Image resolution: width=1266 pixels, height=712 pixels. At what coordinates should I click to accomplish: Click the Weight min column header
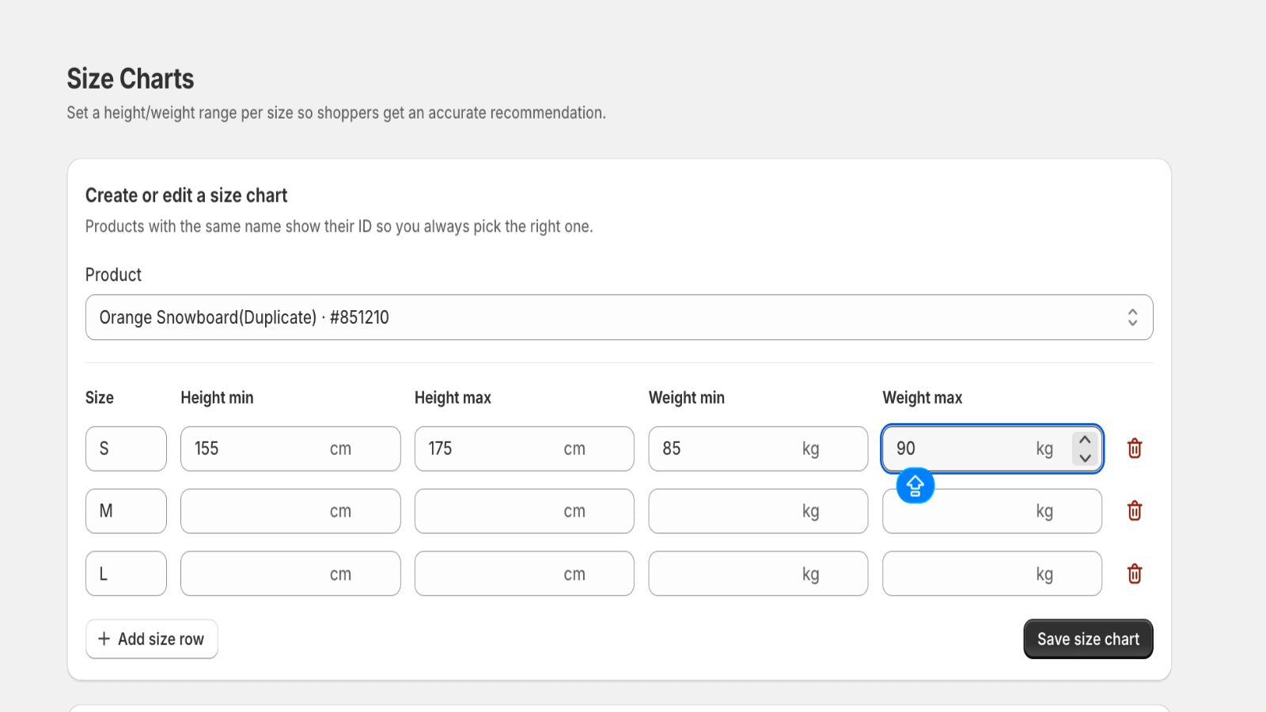point(687,398)
